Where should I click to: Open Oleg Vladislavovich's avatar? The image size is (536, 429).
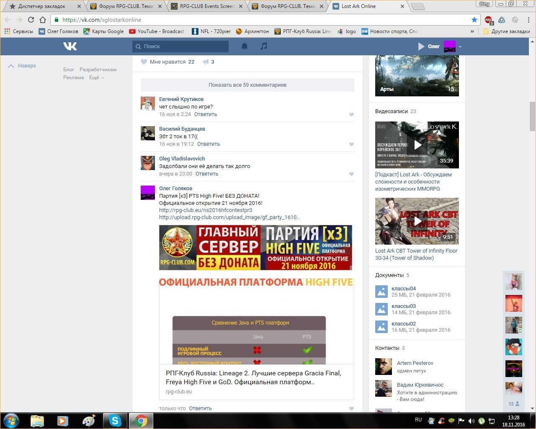(x=148, y=163)
